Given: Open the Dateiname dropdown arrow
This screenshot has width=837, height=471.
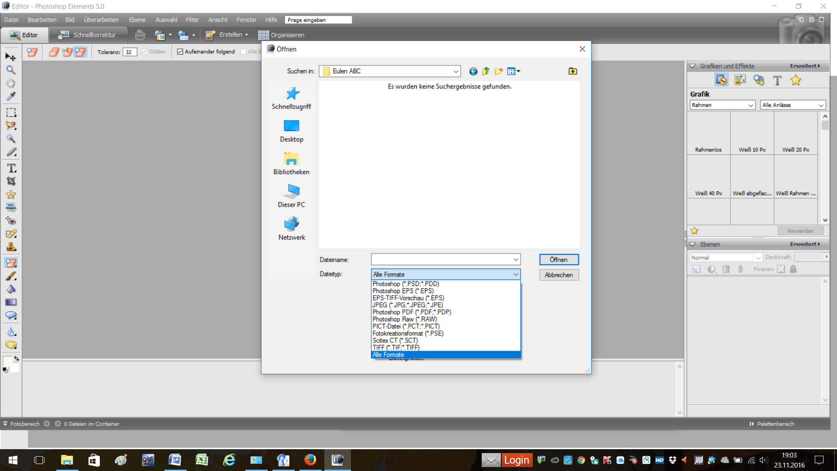Looking at the screenshot, I should 516,259.
